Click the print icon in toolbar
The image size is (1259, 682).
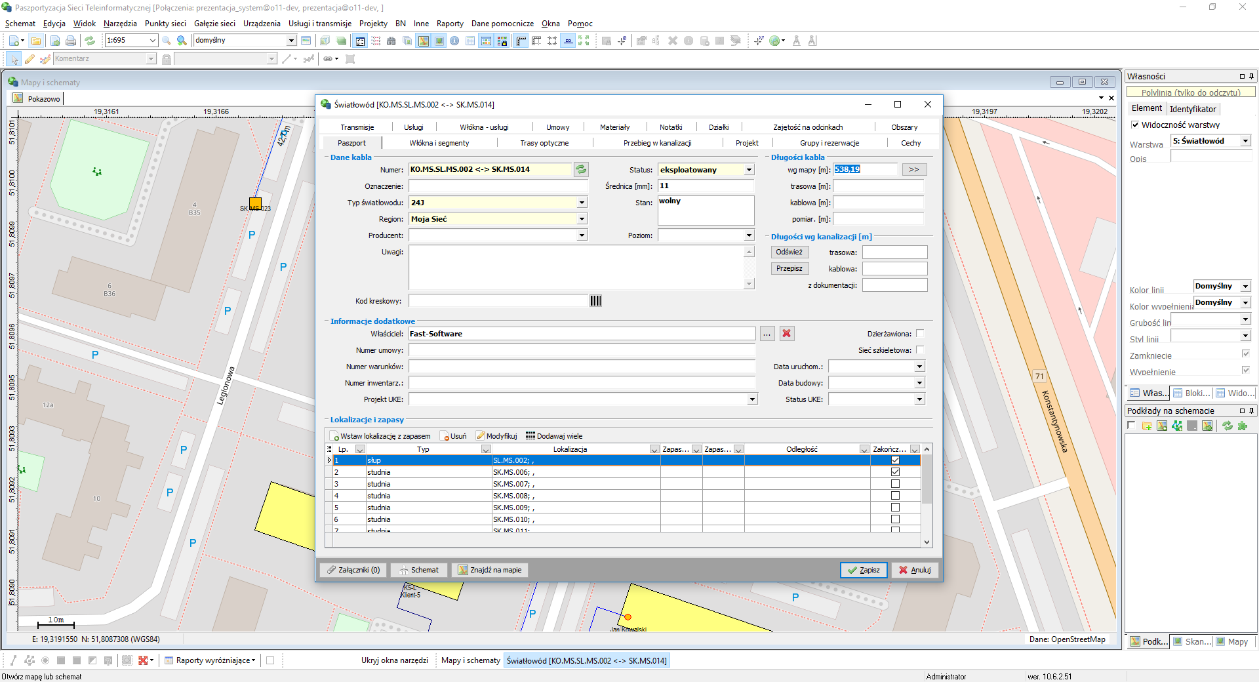71,41
